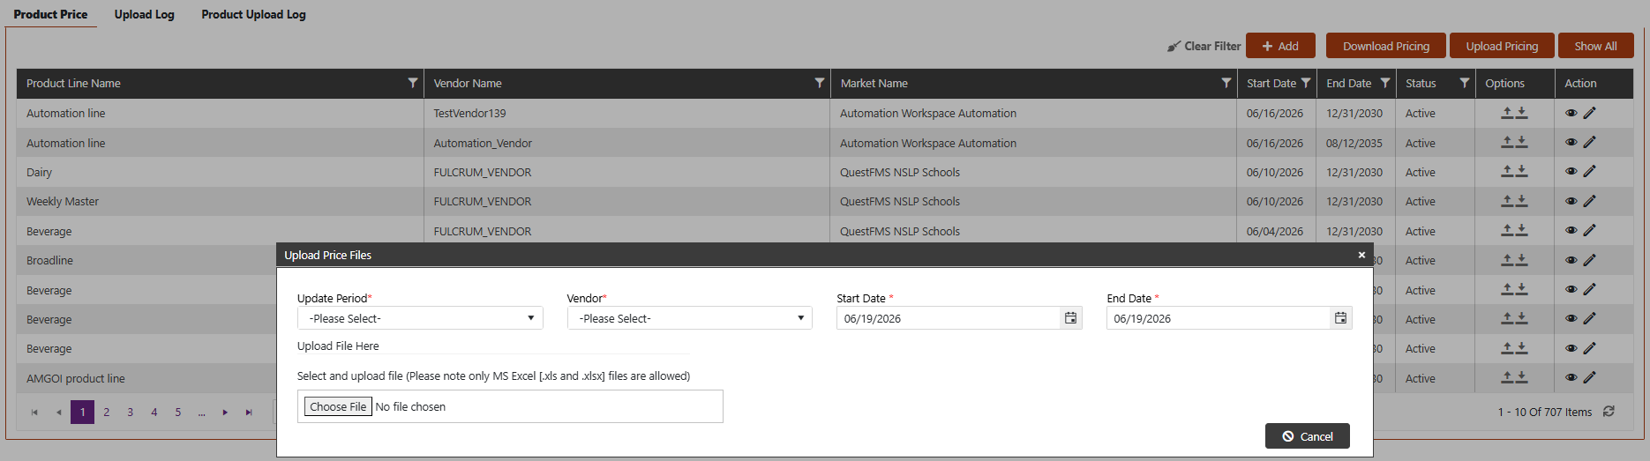The width and height of the screenshot is (1650, 461).
Task: Click upload icon in AMGOI product line row
Action: pos(1508,377)
